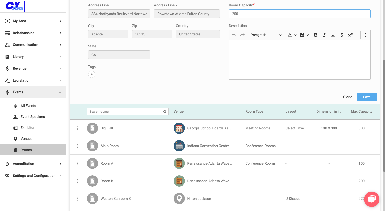Collapse the Events menu
This screenshot has width=385, height=211.
tap(33, 92)
